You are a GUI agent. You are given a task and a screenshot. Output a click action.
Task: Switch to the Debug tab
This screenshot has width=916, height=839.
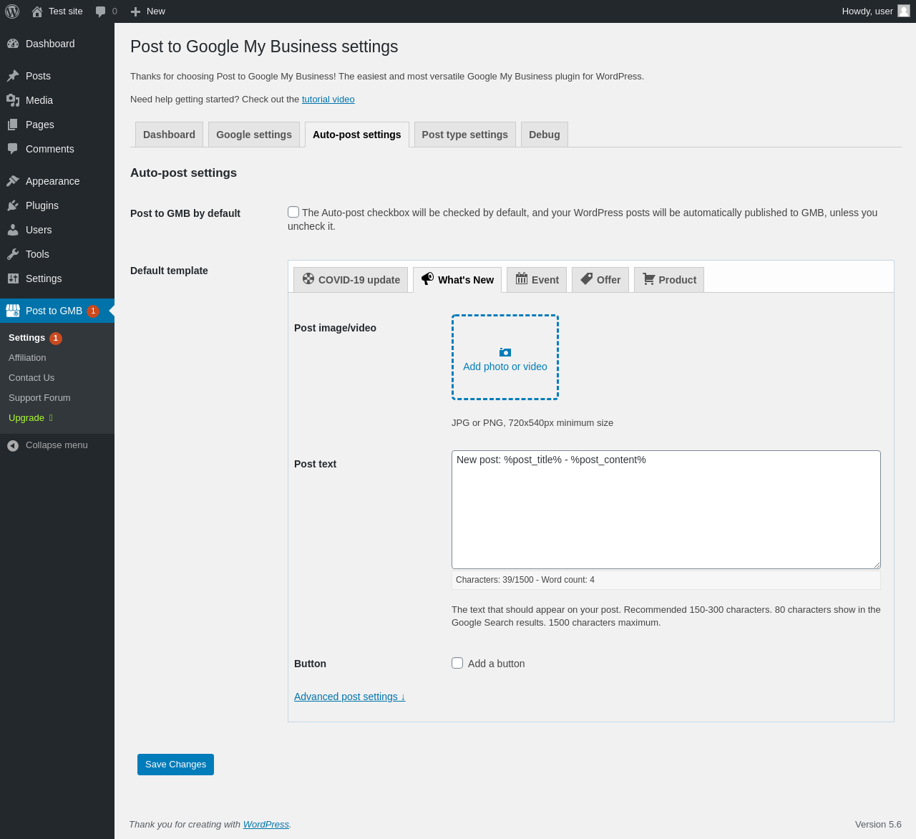point(545,135)
